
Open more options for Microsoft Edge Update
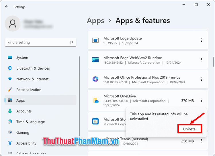click(x=202, y=40)
